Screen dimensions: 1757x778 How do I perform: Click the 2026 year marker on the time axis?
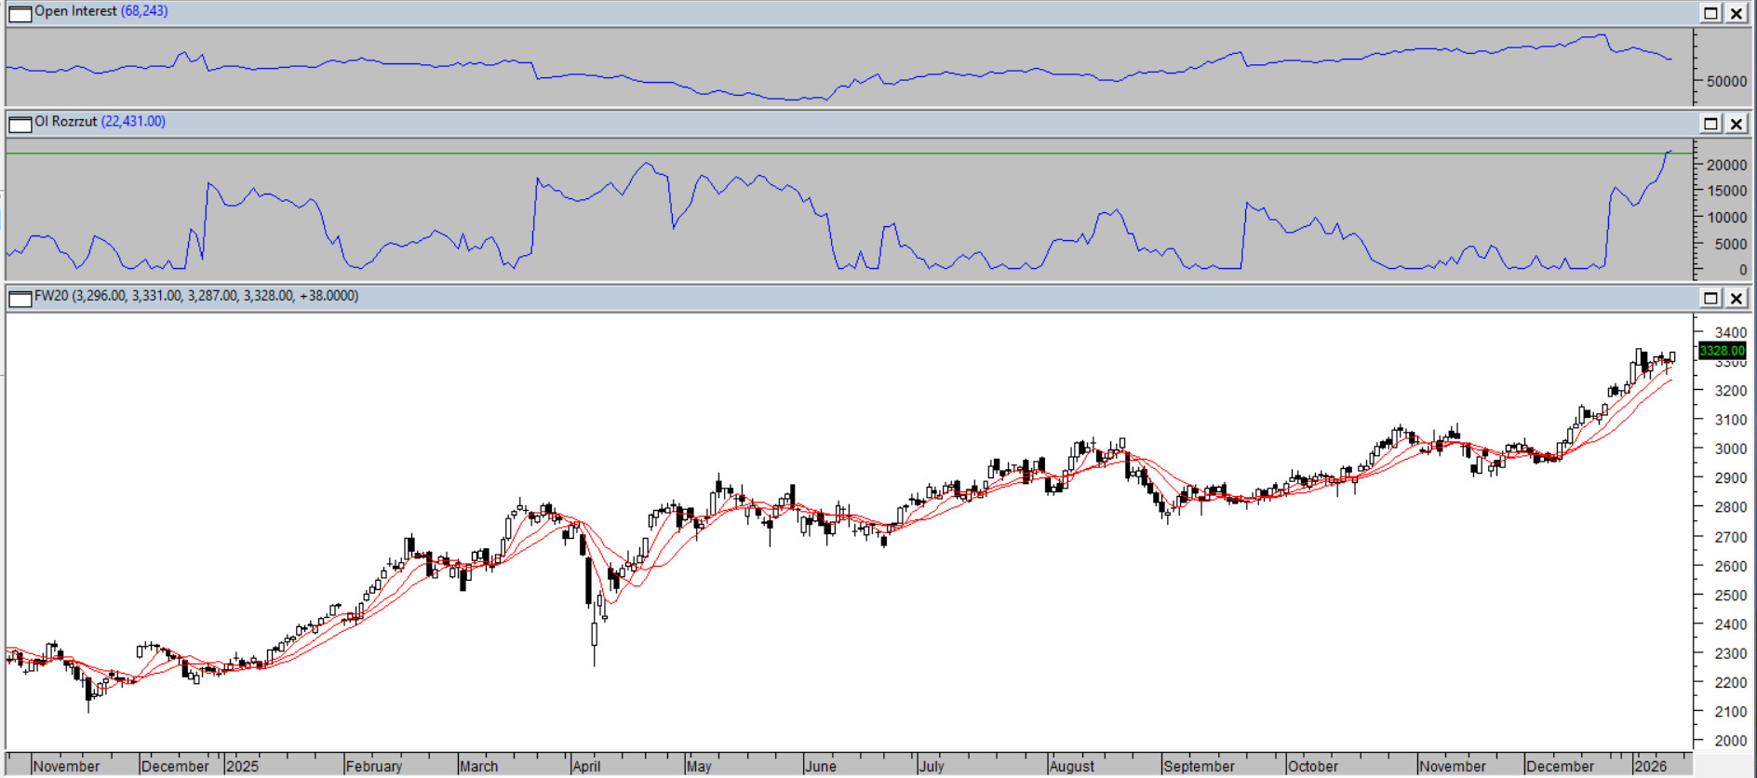[x=1650, y=766]
